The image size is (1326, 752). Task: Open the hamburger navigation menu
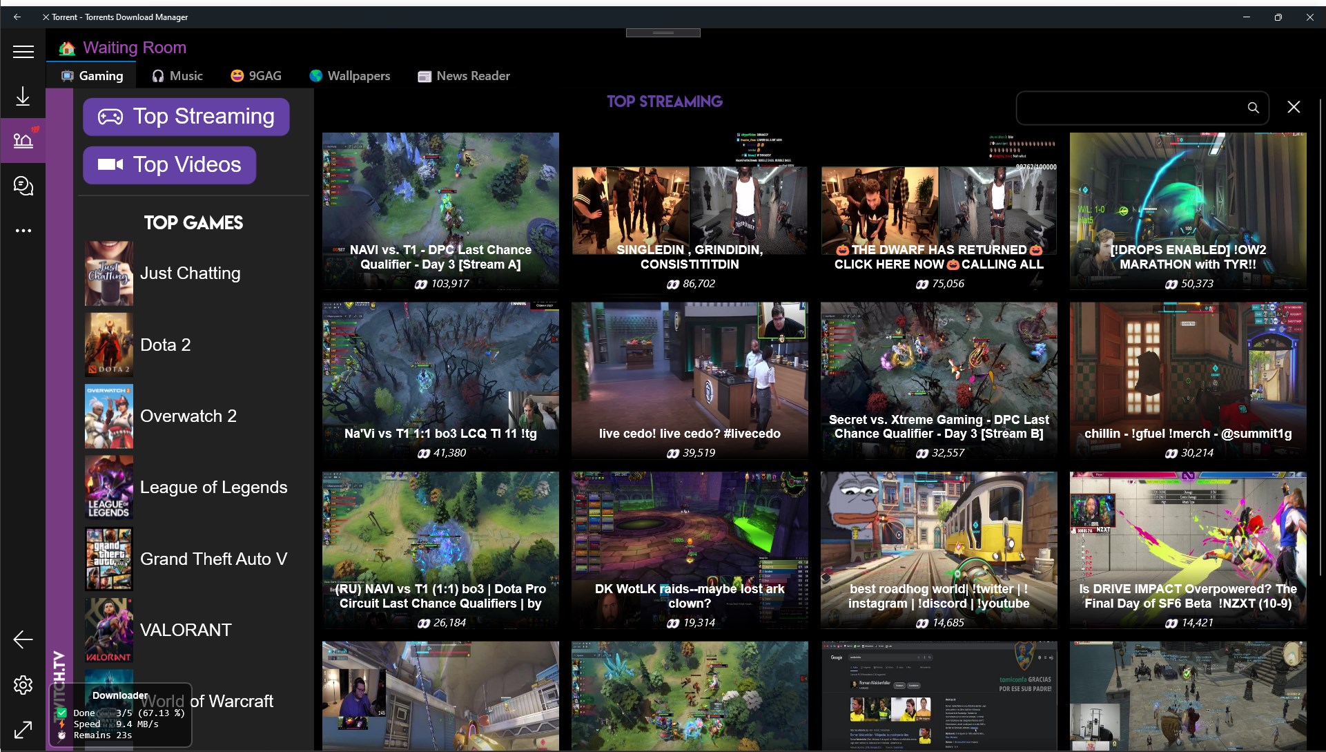tap(23, 52)
